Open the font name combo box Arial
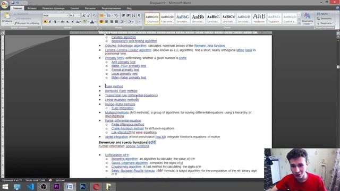340x191 pixels. pyautogui.click(x=55, y=15)
